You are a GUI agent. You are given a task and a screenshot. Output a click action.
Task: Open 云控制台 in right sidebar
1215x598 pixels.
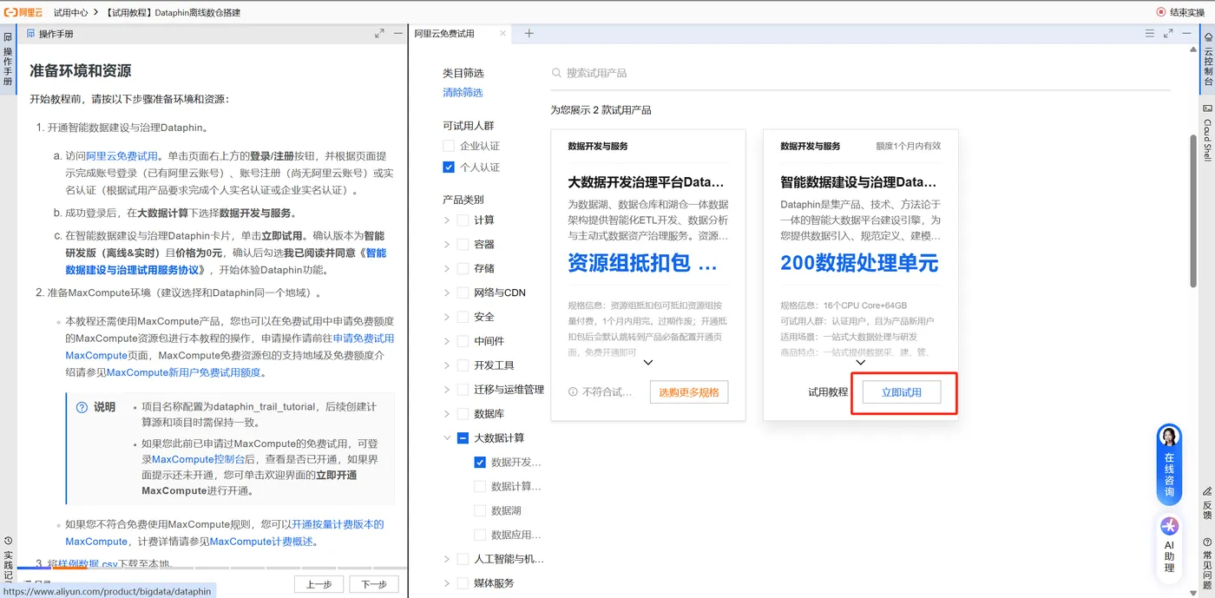click(1207, 60)
